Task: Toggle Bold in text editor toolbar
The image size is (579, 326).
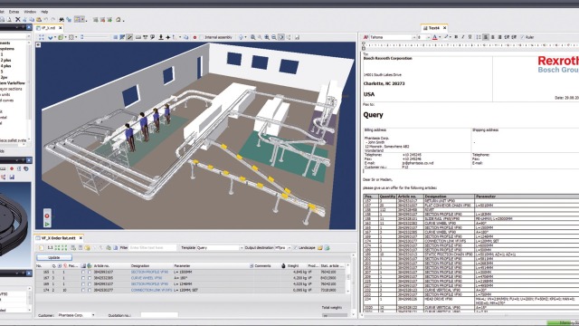Action: [456, 37]
